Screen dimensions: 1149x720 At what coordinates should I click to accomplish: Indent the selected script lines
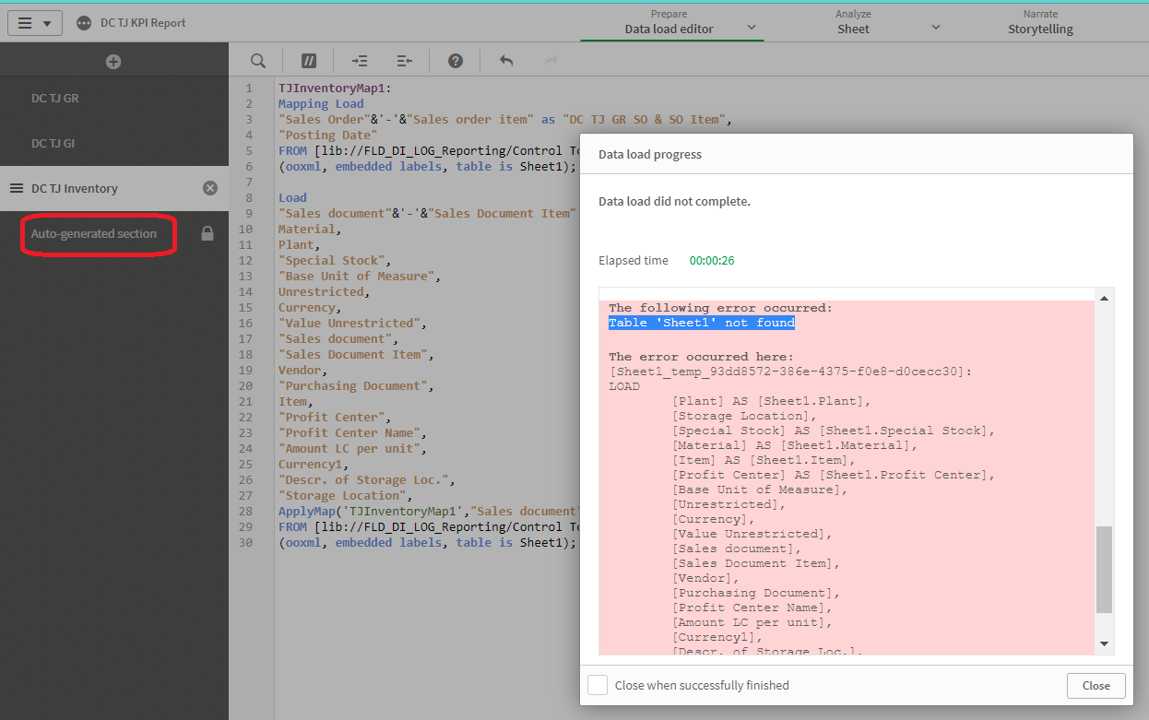click(360, 61)
